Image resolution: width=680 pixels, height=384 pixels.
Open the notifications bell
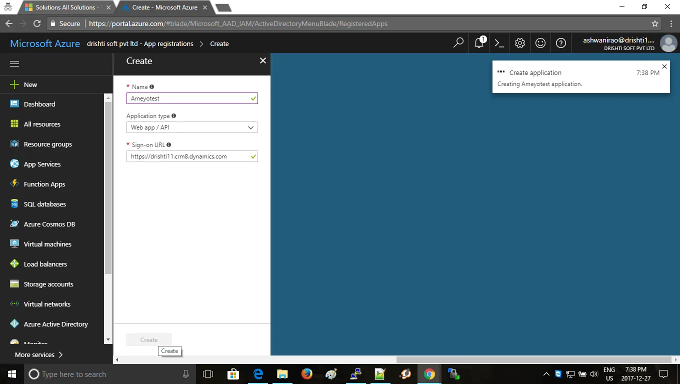coord(479,43)
